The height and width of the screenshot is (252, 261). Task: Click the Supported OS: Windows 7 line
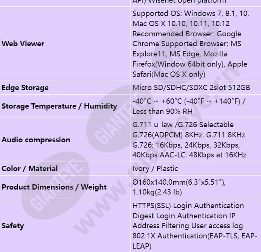[x=191, y=14]
